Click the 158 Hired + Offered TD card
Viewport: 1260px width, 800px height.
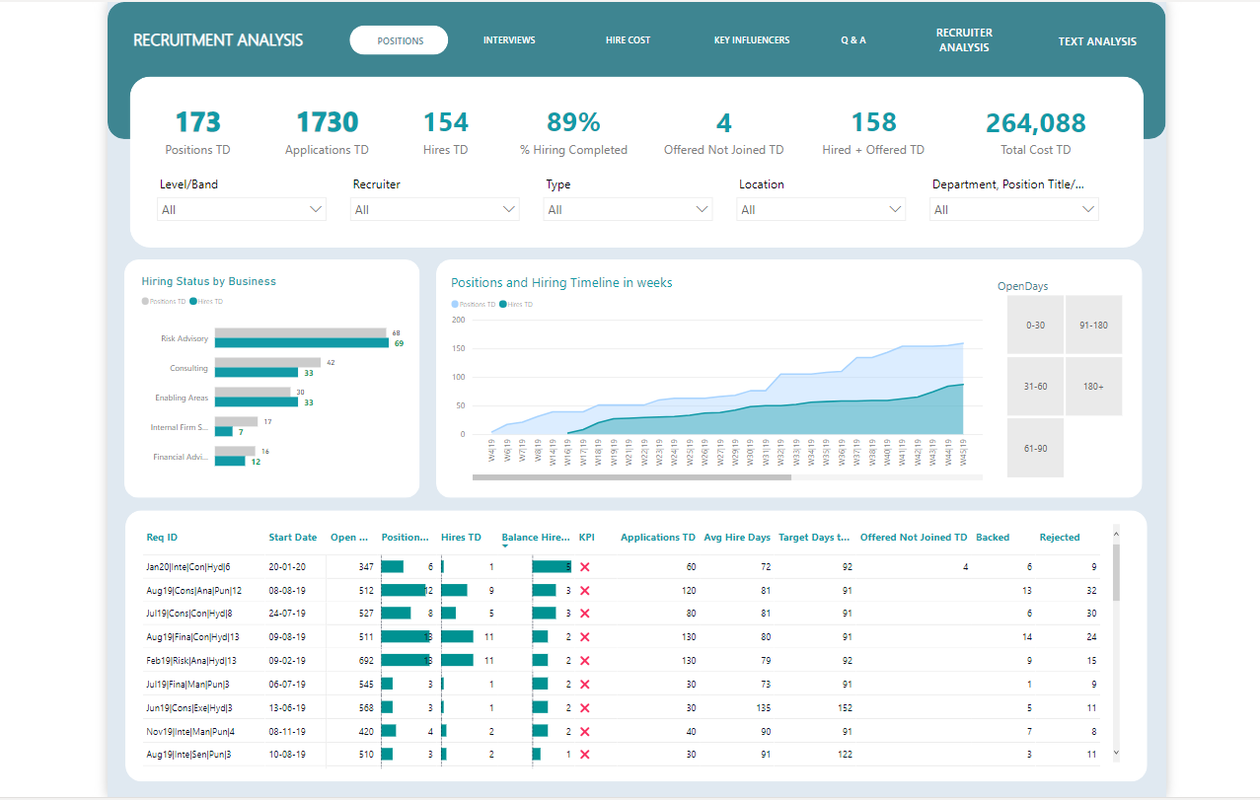pos(873,134)
